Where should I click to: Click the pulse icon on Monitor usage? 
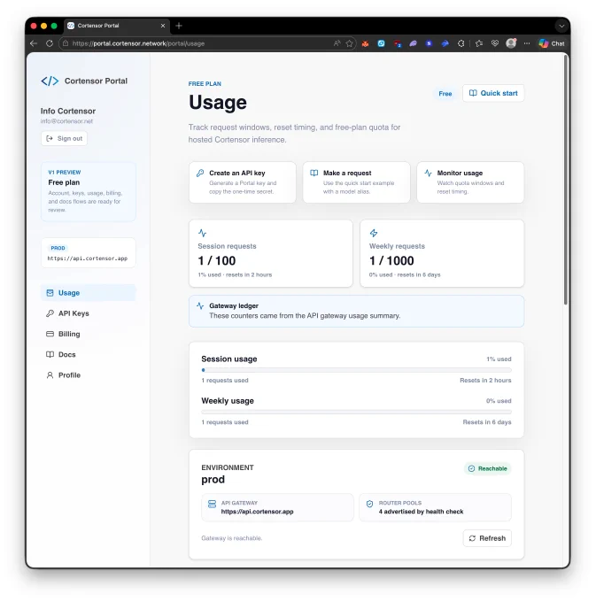[429, 174]
